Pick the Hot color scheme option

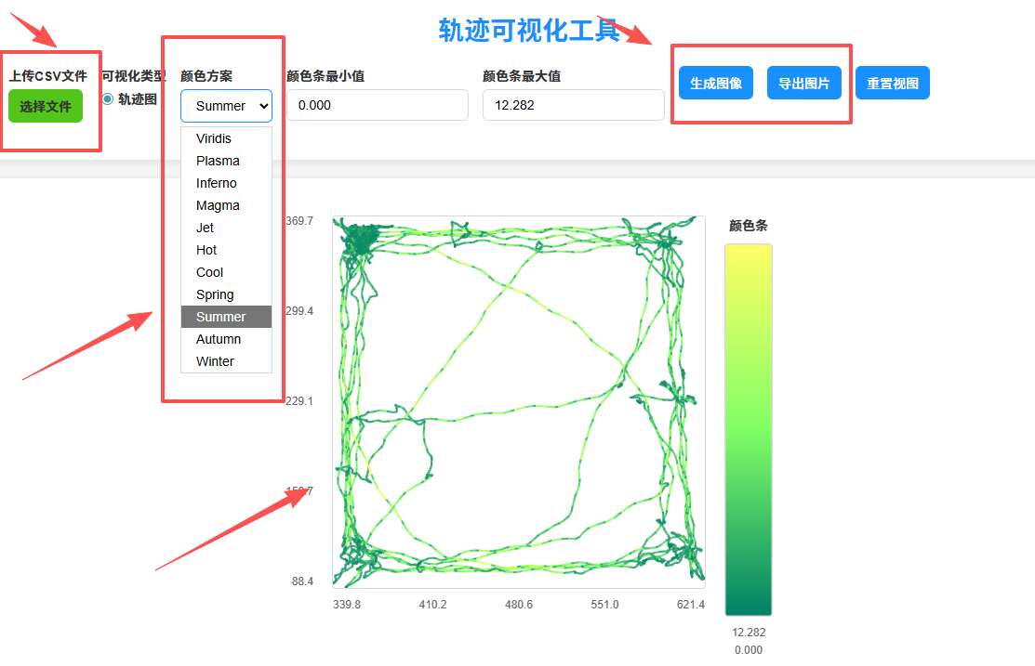tap(206, 250)
